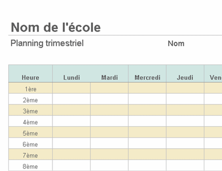This screenshot has width=222, height=171.
Task: Click the 'Mardi' column header
Action: point(110,78)
